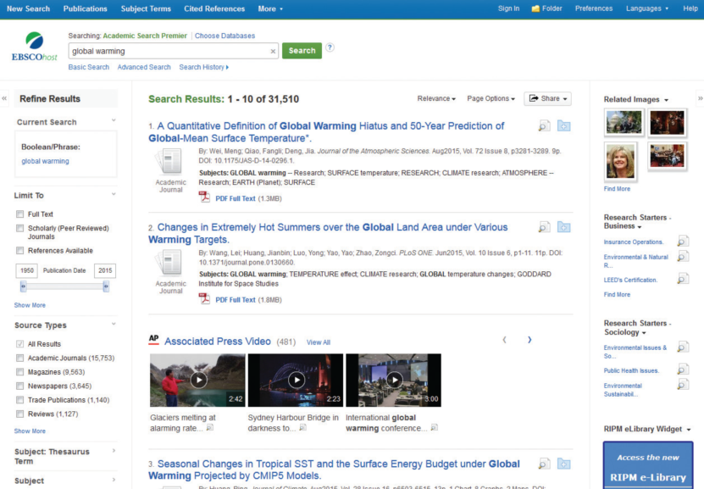The width and height of the screenshot is (704, 489).
Task: Click the preview icon for result 1
Action: [x=544, y=126]
